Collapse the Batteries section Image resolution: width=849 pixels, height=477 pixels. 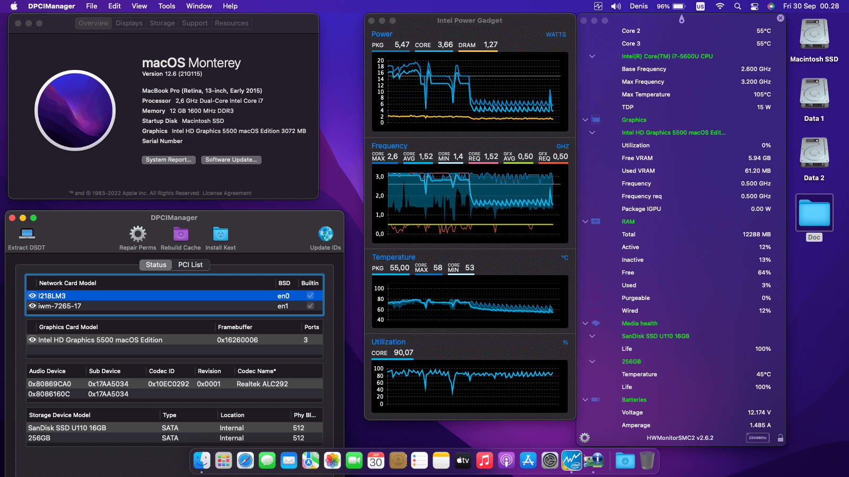(585, 400)
